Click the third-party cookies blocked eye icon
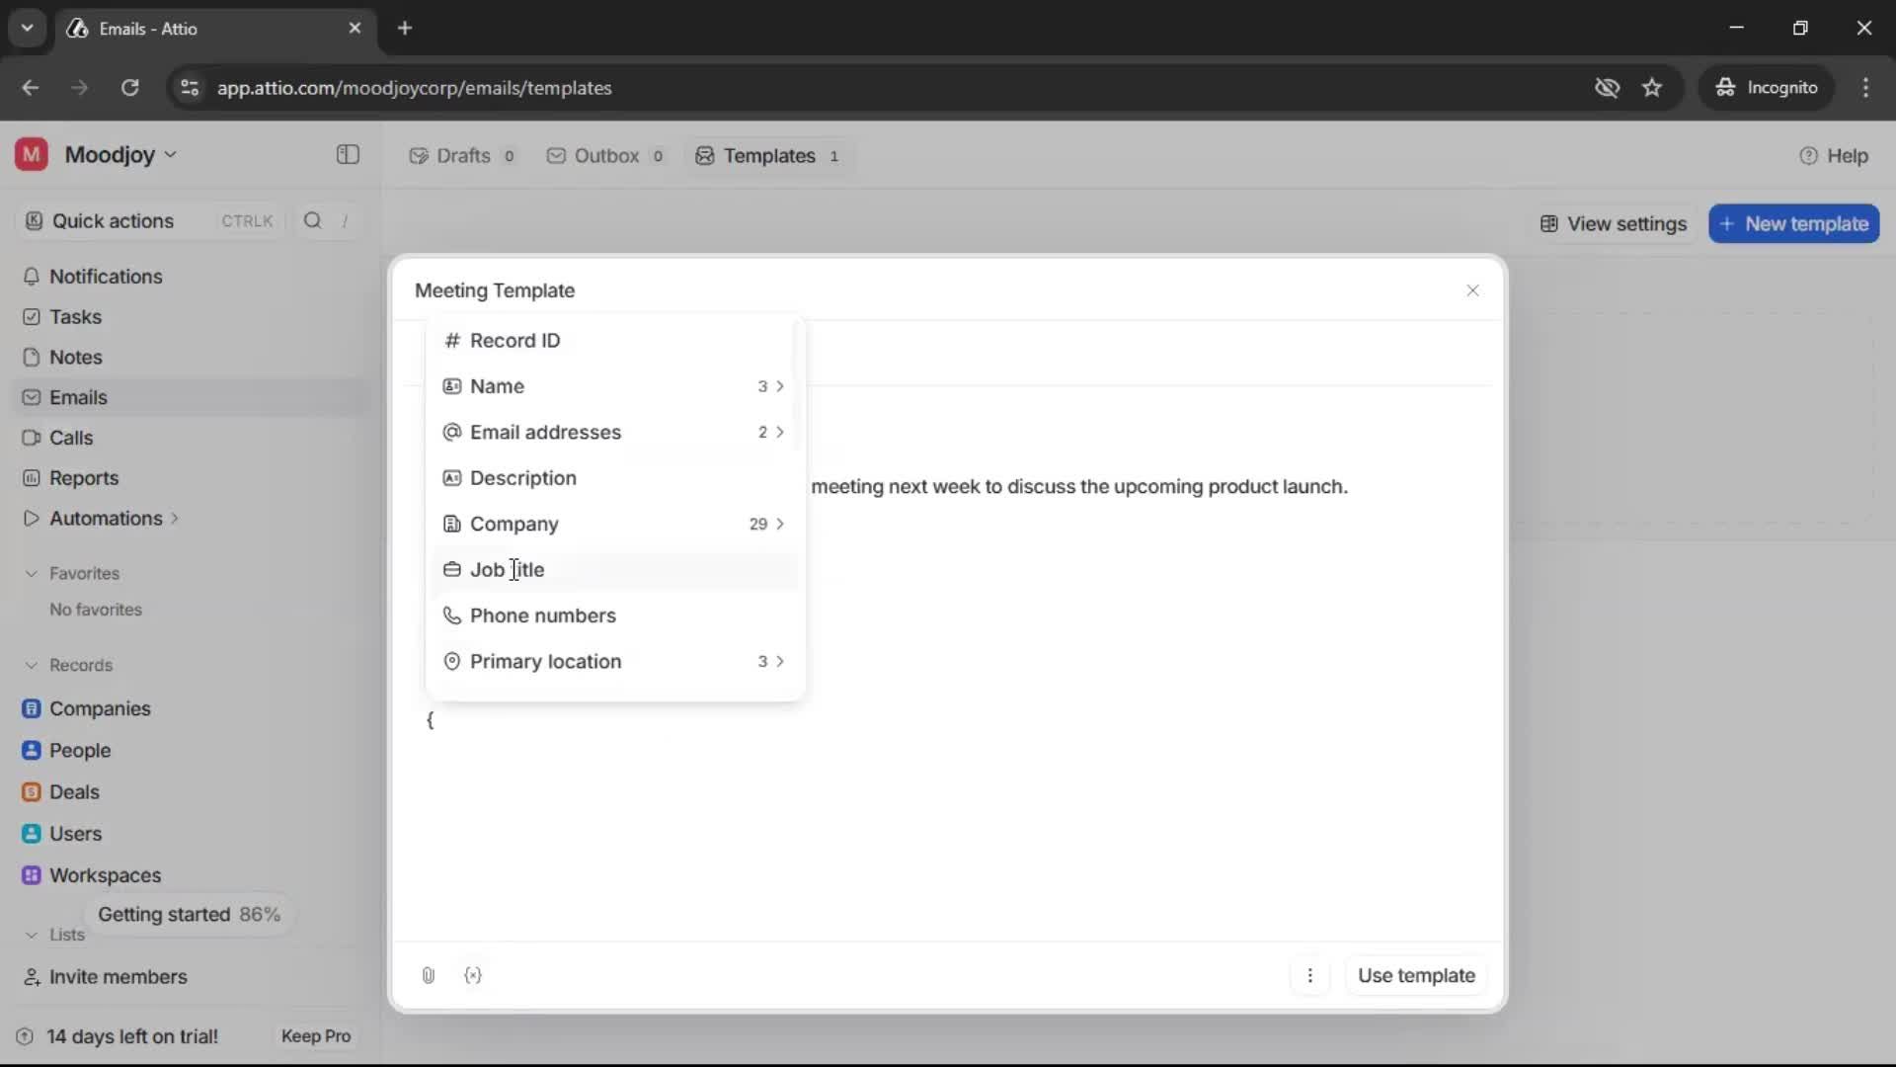1896x1067 pixels. click(x=1608, y=88)
